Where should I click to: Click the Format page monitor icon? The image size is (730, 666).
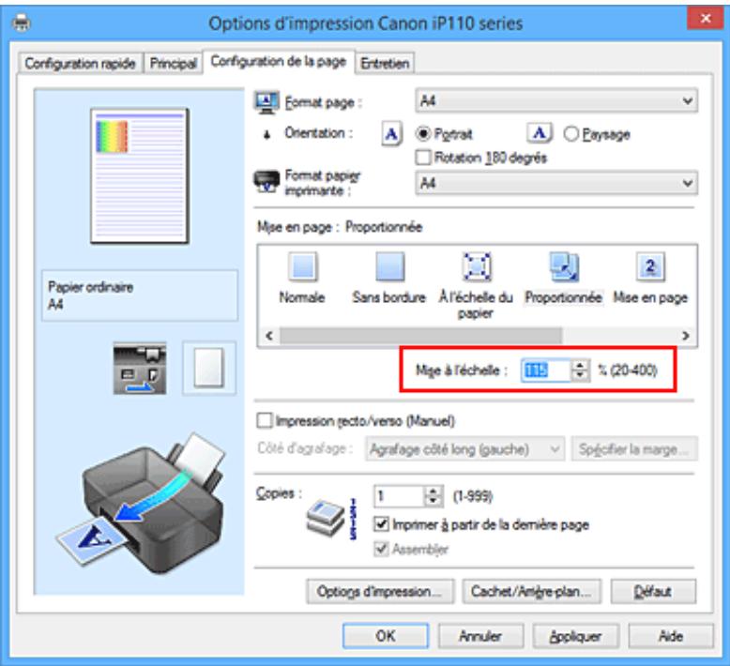(266, 102)
